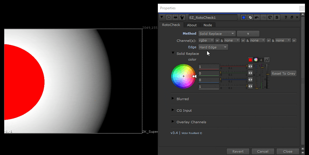The width and height of the screenshot is (309, 155).
Task: Open the Hard Edge dropdown
Action: (213, 47)
